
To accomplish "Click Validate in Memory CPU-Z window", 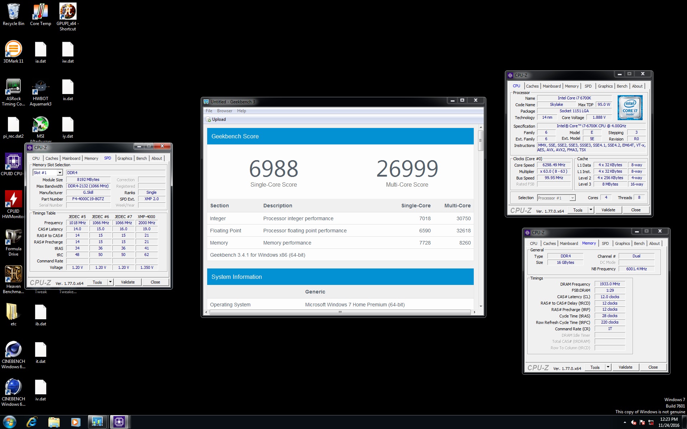I will tap(625, 367).
